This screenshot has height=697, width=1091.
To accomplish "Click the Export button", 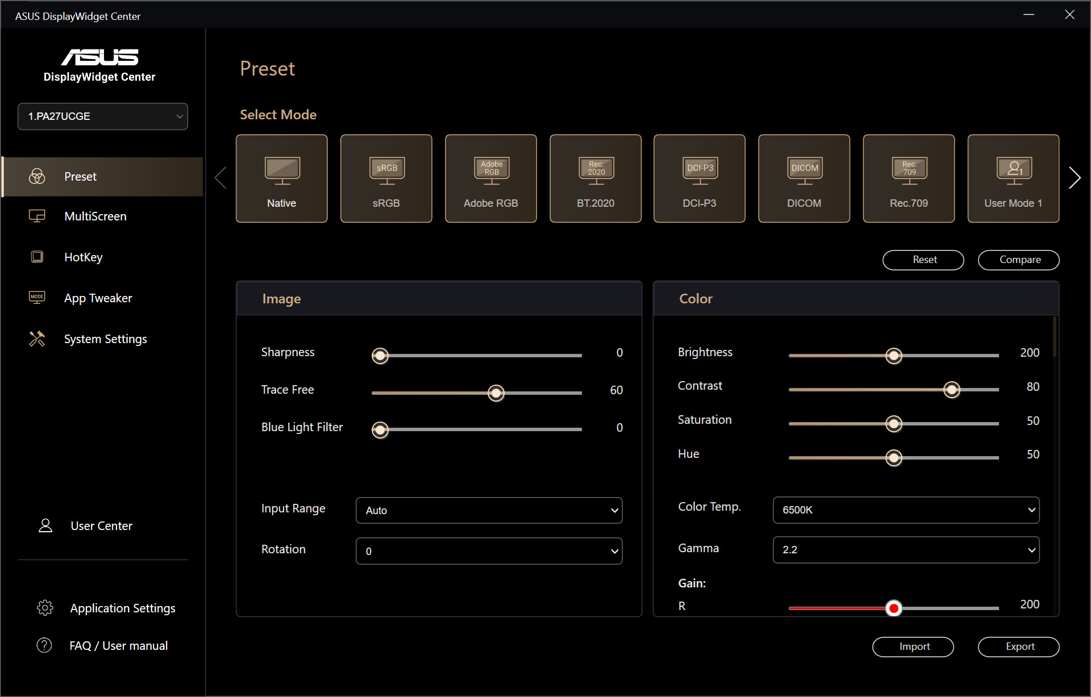I will (1019, 646).
